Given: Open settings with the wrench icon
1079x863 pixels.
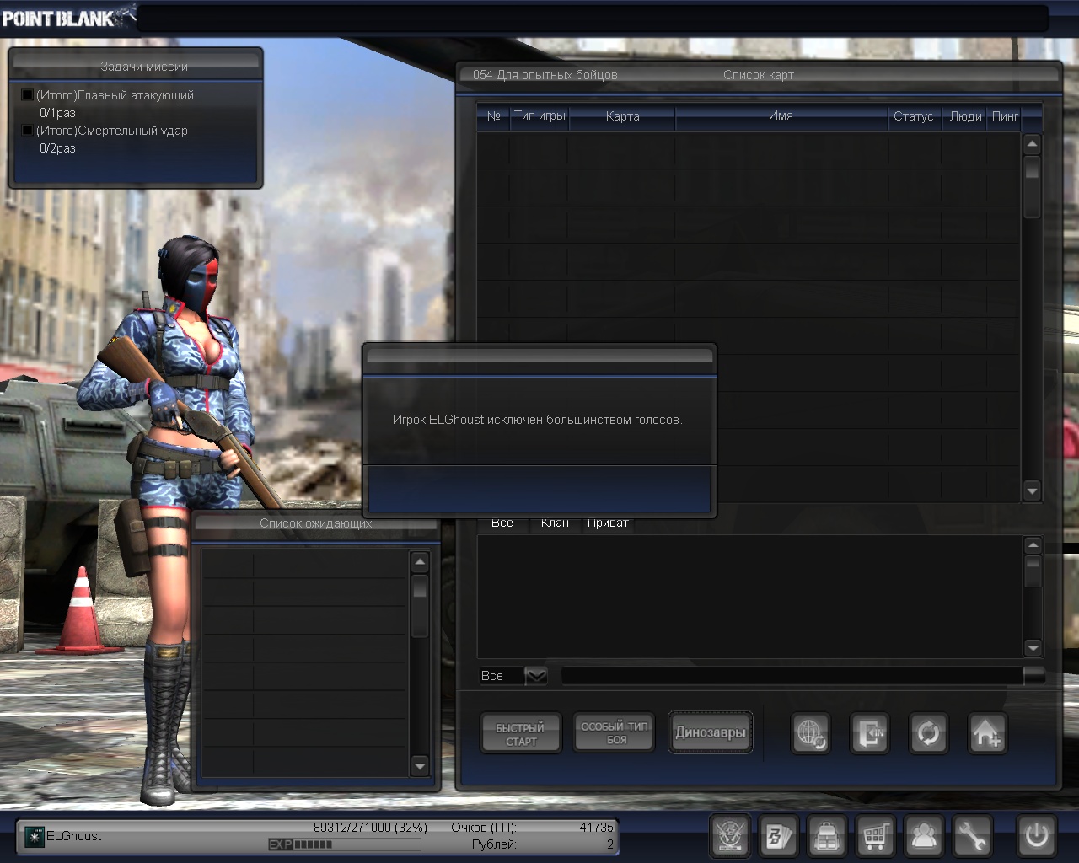Looking at the screenshot, I should point(972,836).
